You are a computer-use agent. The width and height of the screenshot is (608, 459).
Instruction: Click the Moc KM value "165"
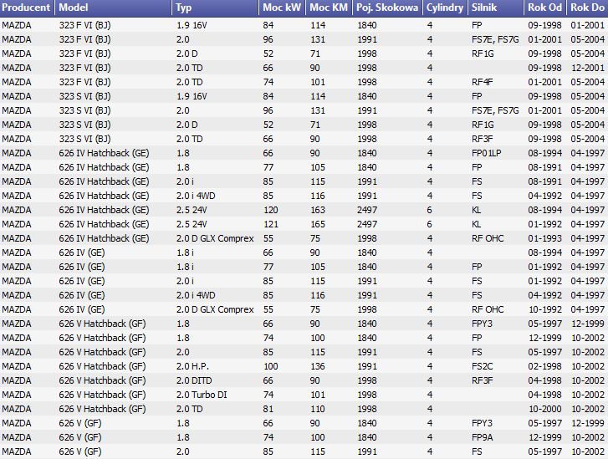click(318, 224)
